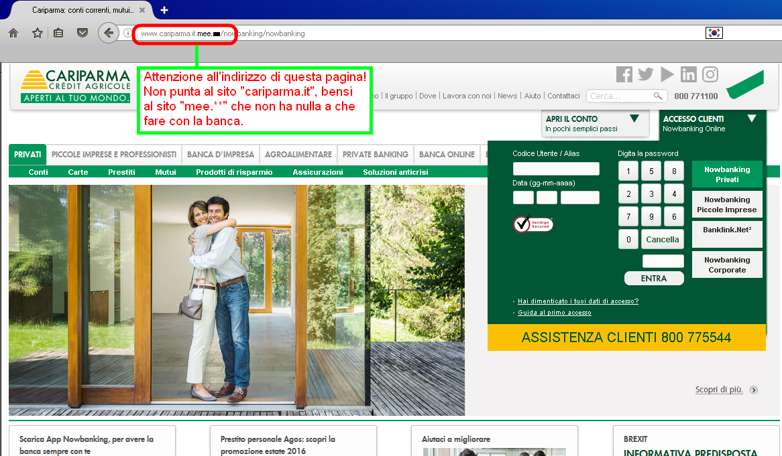Click the browser address bar URL
782x456 pixels.
pyautogui.click(x=223, y=33)
